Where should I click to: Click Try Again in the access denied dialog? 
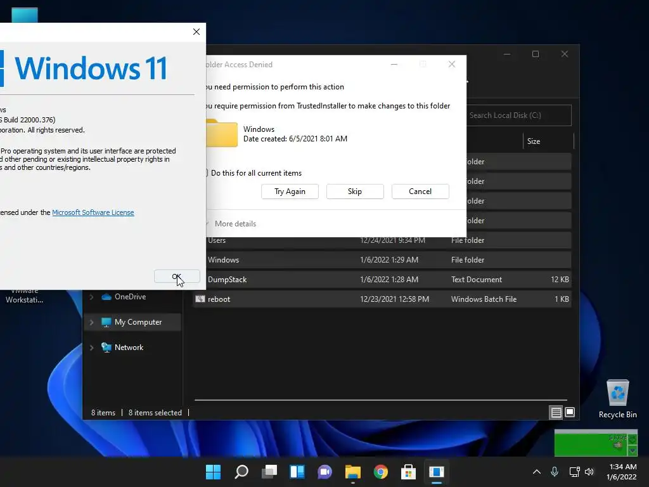[x=290, y=192]
